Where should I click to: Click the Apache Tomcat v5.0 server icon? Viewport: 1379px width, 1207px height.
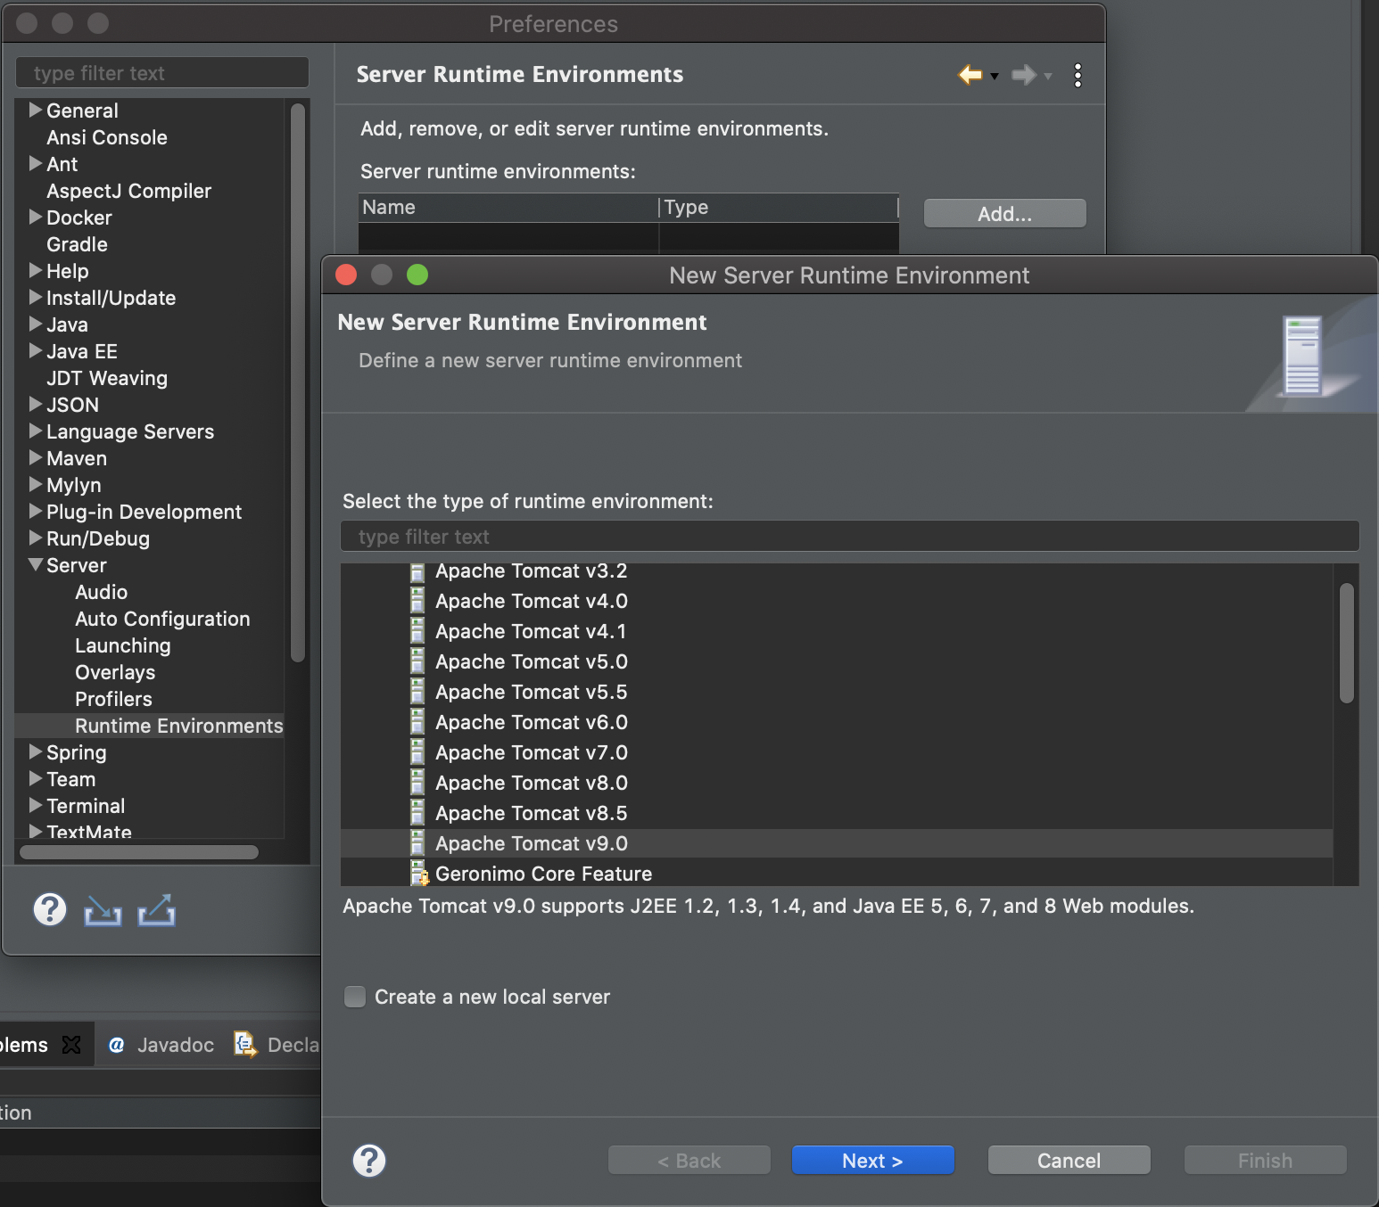417,661
